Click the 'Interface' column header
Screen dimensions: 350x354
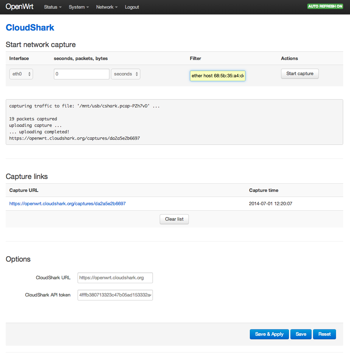(19, 59)
